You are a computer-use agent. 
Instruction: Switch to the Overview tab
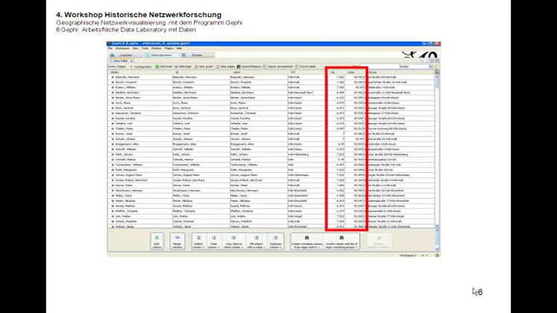[125, 54]
